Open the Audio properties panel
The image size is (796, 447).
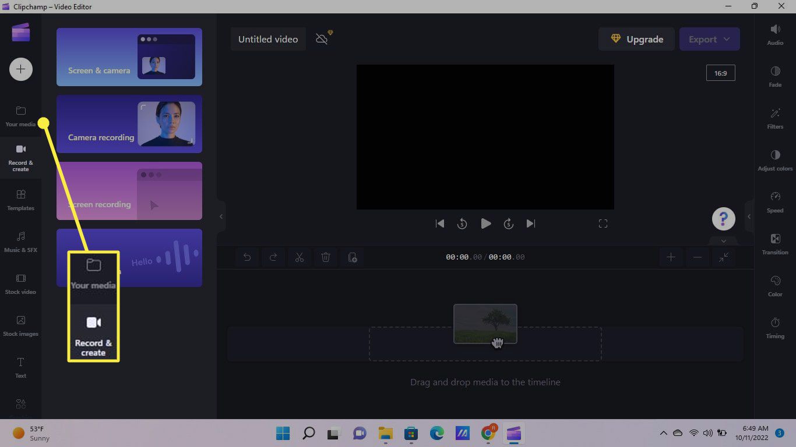coord(775,34)
